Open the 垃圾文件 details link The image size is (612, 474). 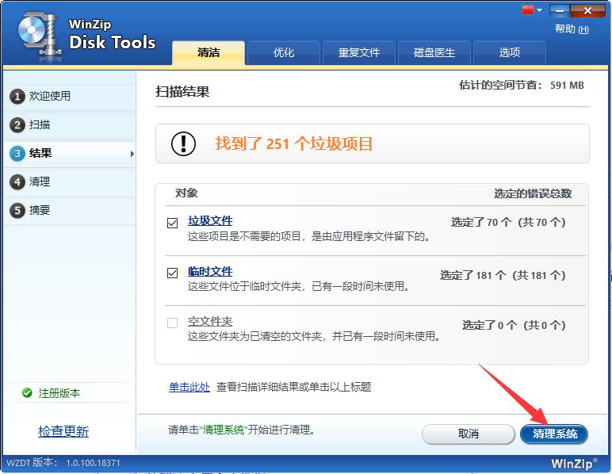[x=210, y=220]
